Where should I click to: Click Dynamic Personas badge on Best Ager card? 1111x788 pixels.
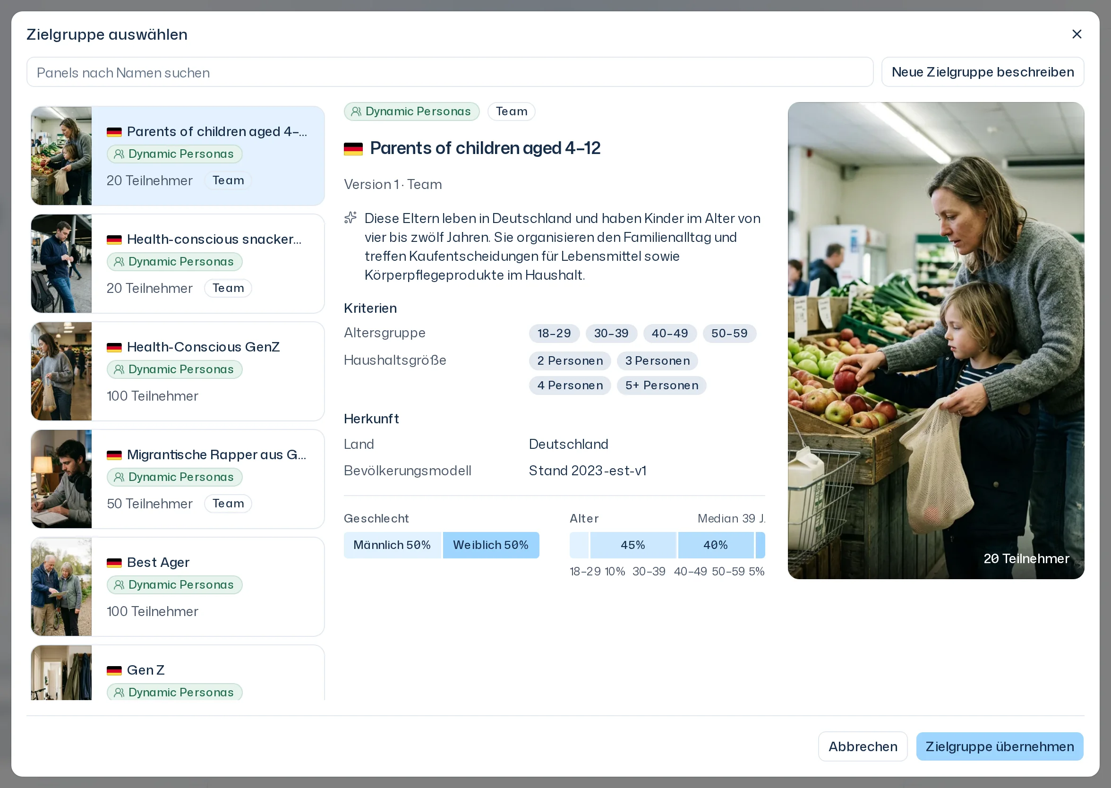pyautogui.click(x=175, y=585)
